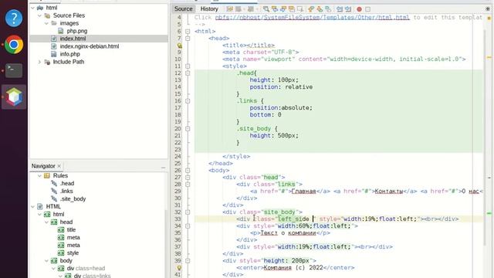Select style element in Navigator

pyautogui.click(x=73, y=253)
